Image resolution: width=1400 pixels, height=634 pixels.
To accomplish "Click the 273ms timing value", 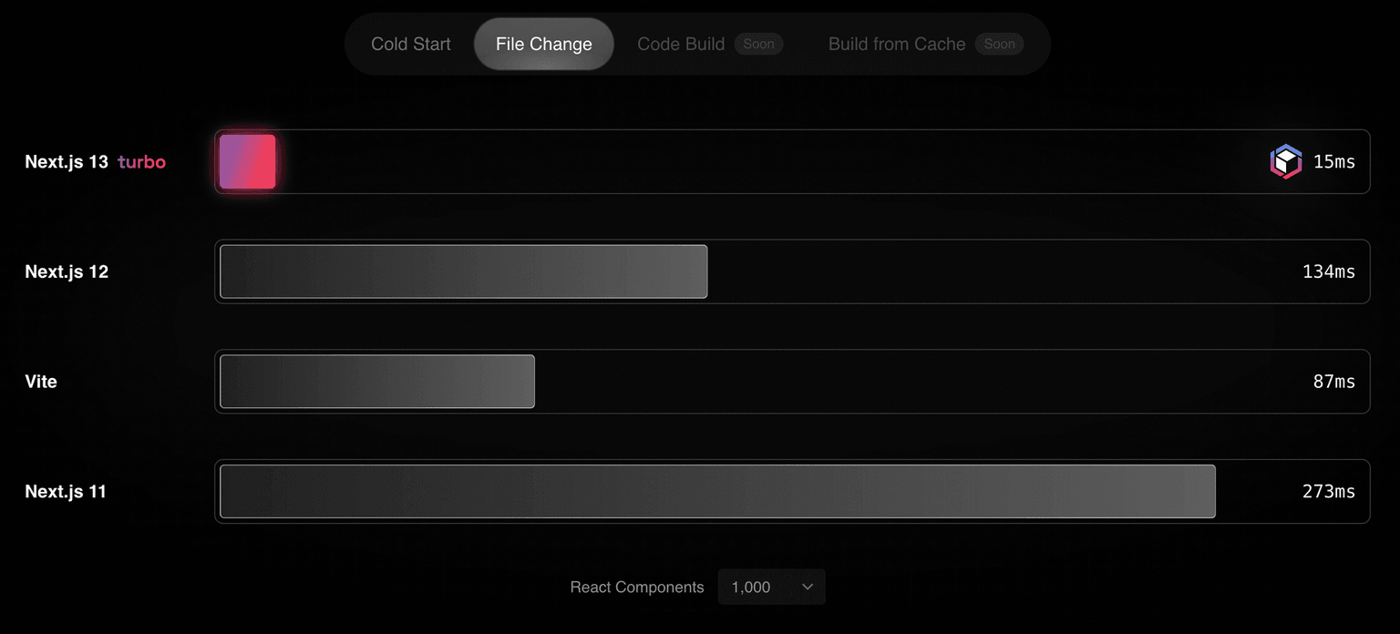I will (1328, 492).
